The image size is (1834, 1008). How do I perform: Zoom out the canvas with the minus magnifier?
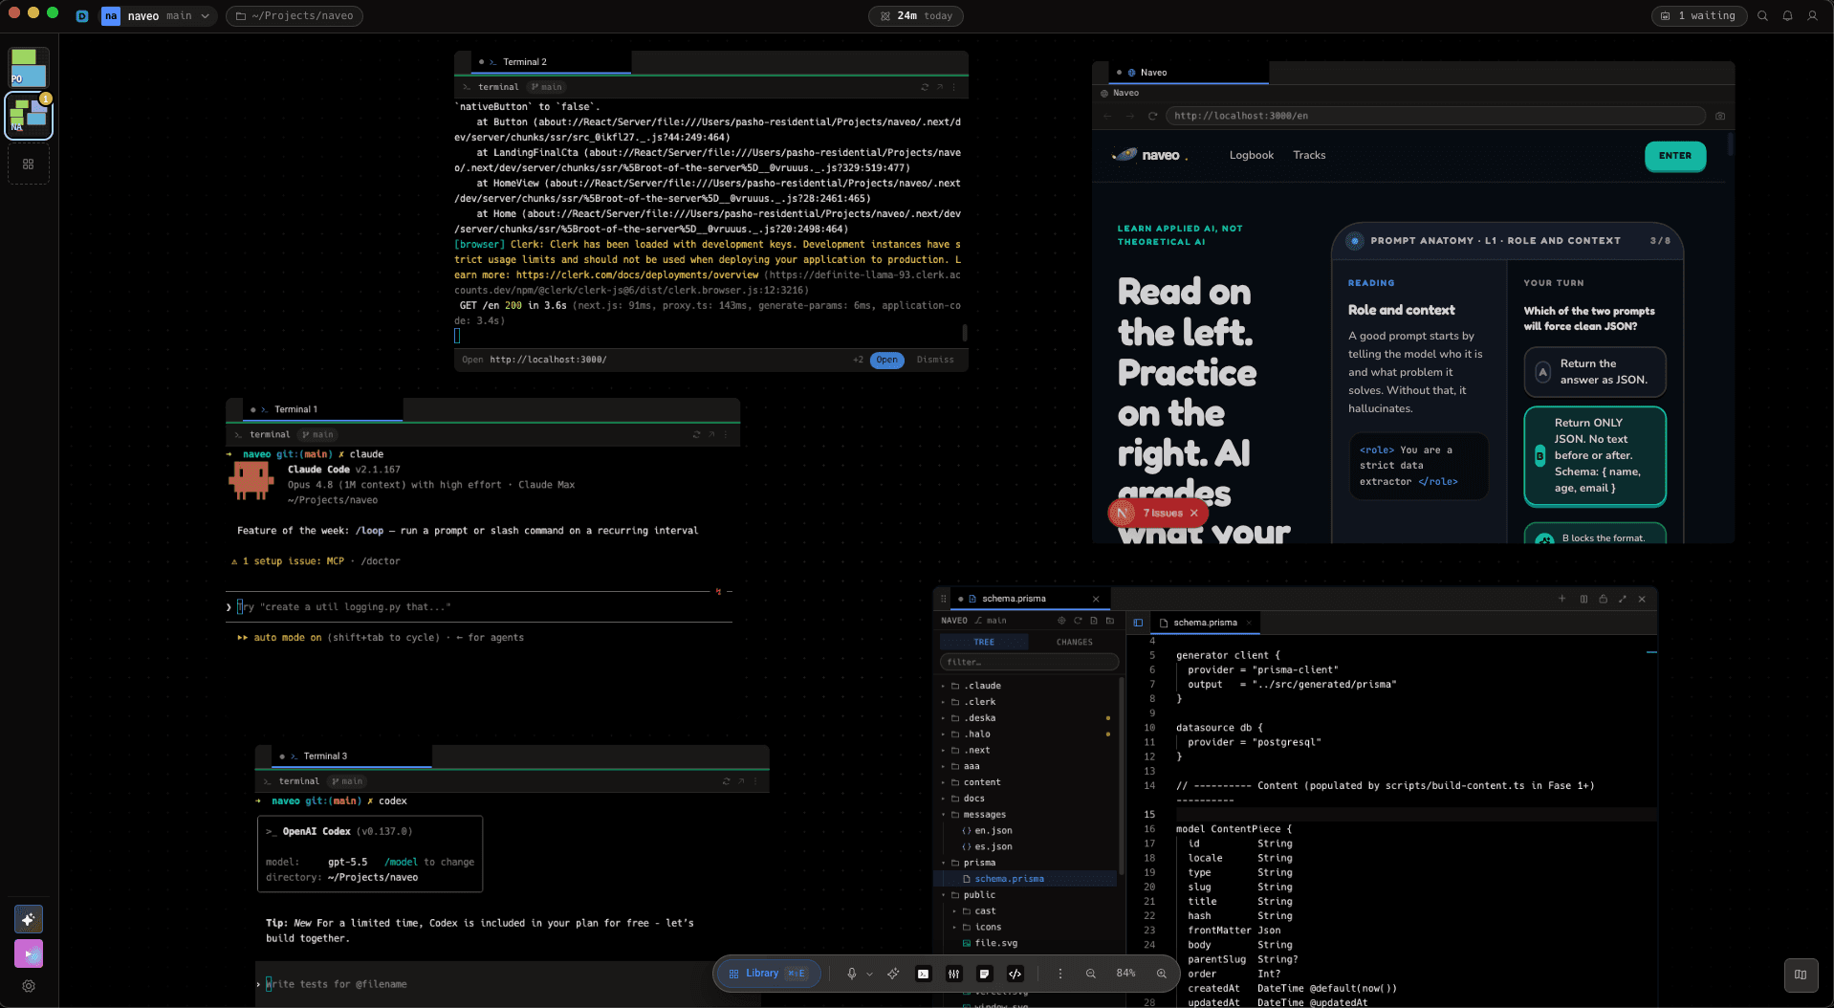[x=1090, y=974]
